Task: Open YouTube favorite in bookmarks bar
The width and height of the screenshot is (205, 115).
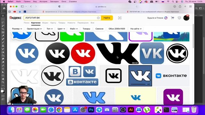Action: point(15,12)
